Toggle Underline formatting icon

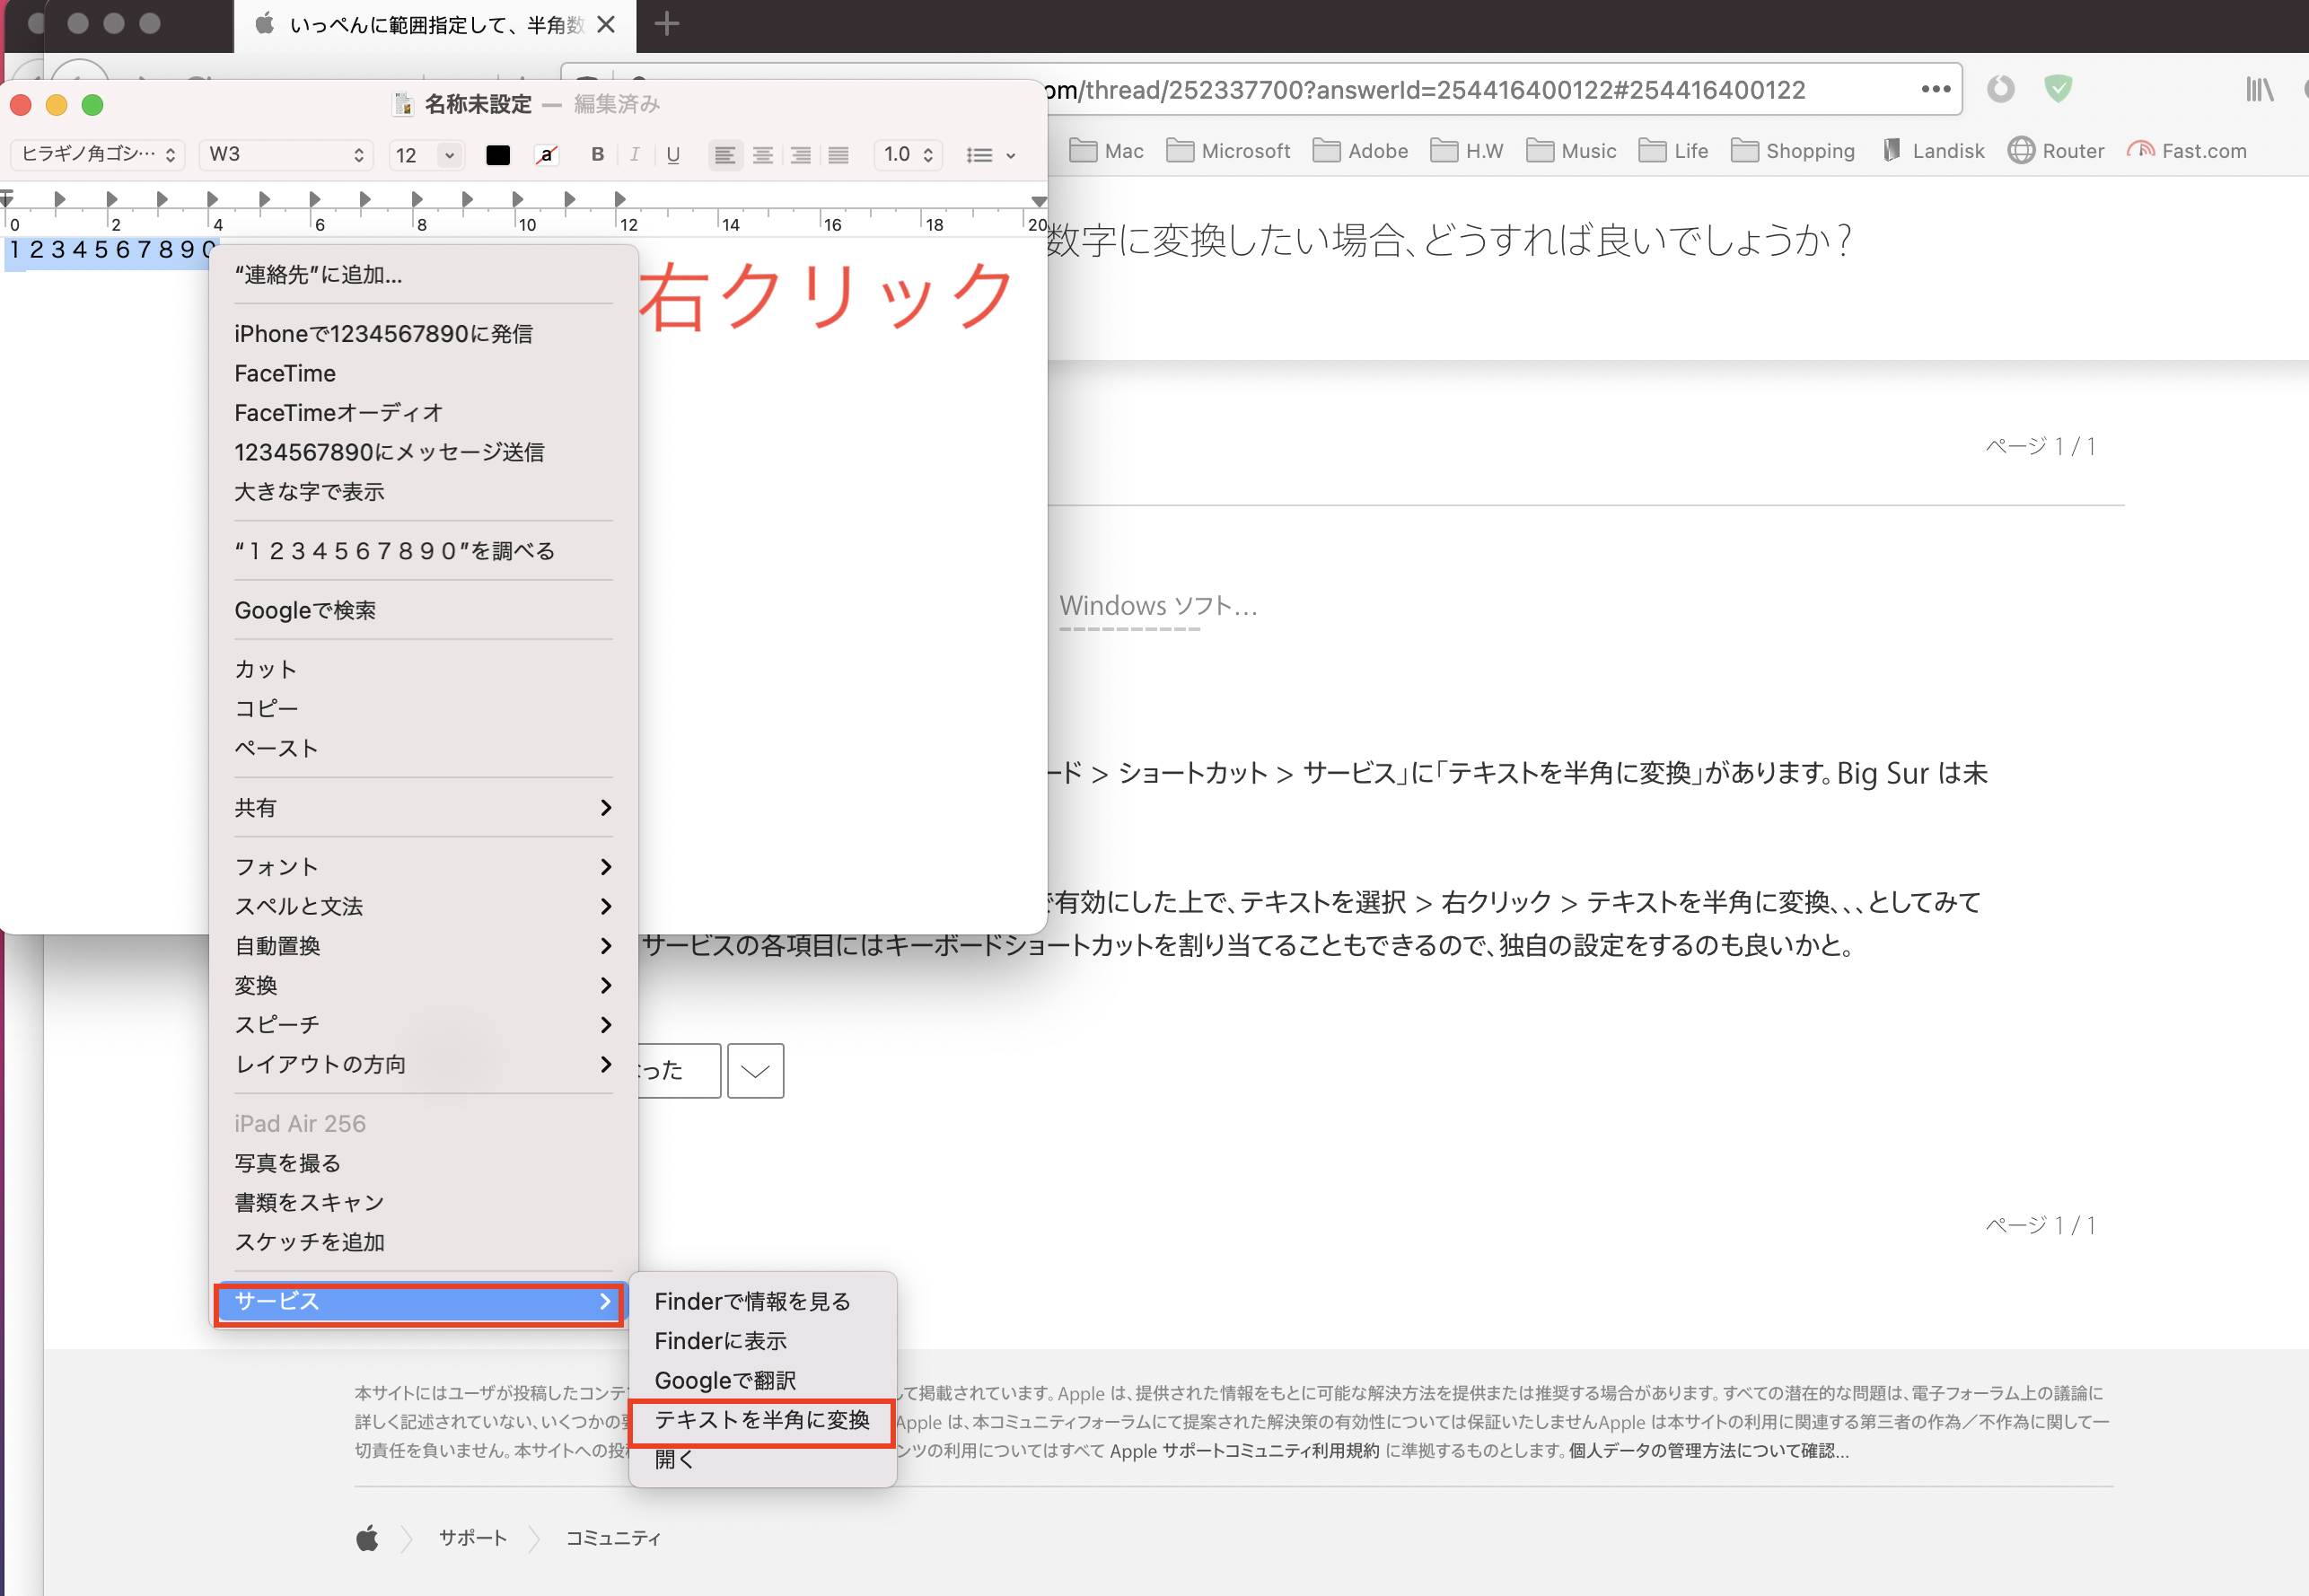[x=673, y=154]
